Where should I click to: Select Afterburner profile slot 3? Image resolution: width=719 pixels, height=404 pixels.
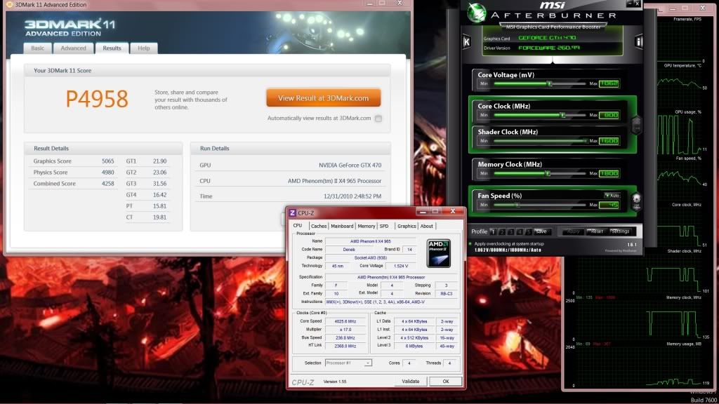[511, 231]
